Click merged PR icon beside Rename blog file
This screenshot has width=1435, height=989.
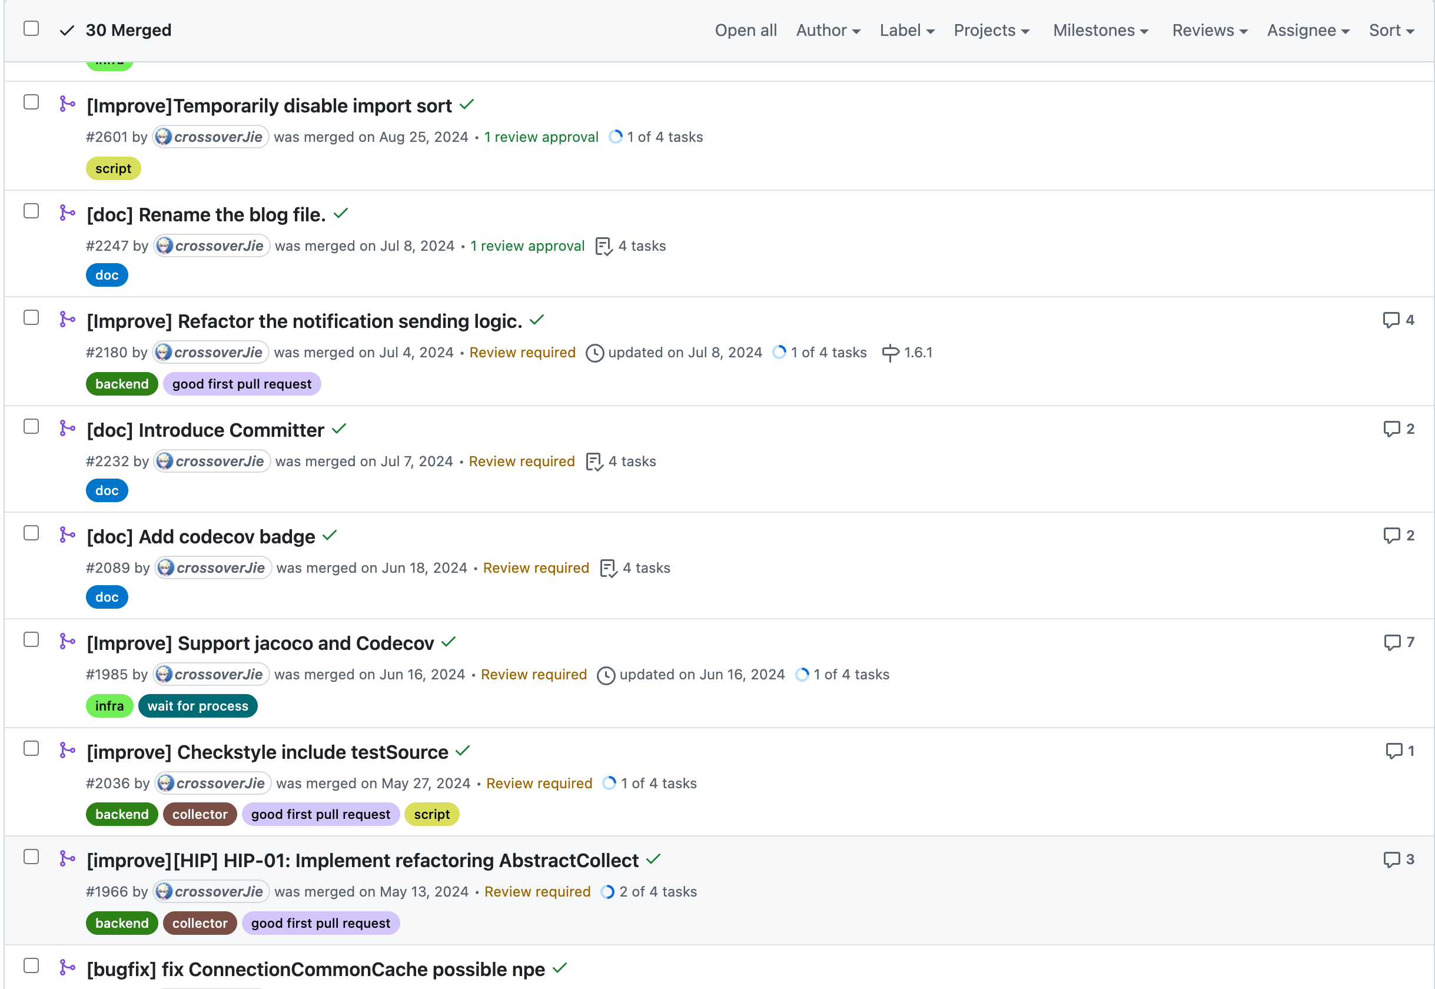pyautogui.click(x=67, y=213)
